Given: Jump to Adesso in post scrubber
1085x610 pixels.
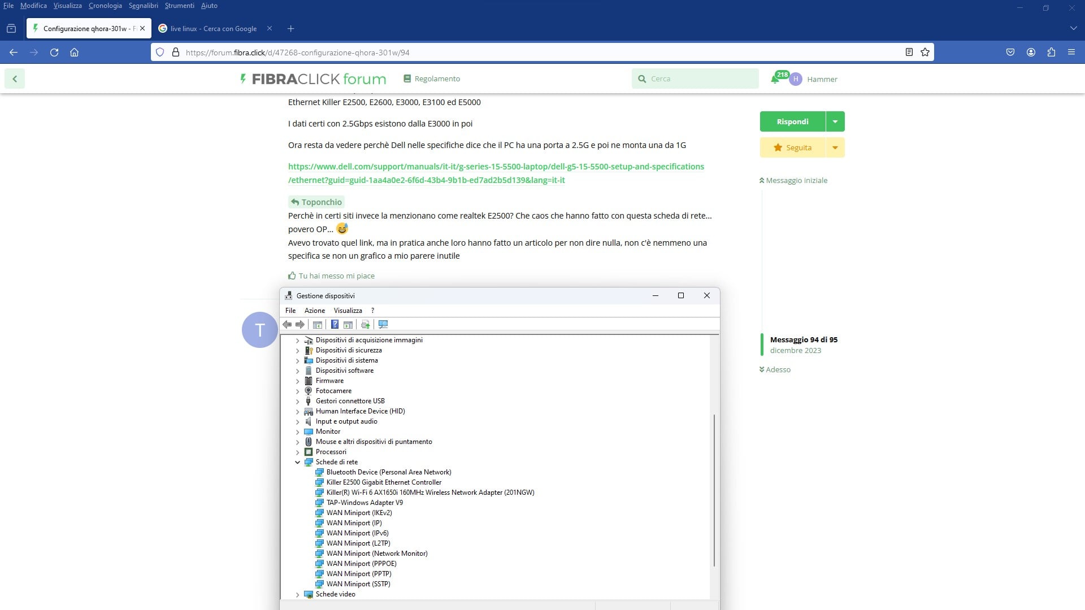Looking at the screenshot, I should [x=775, y=369].
